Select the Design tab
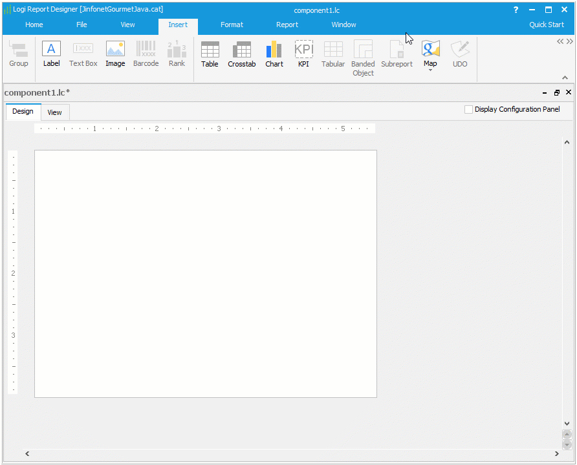 [x=23, y=111]
